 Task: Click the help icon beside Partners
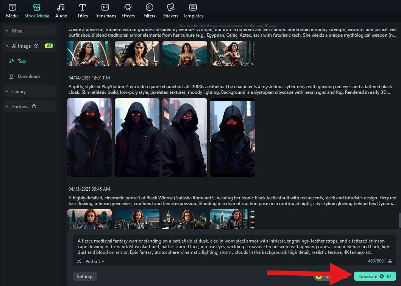(x=34, y=107)
